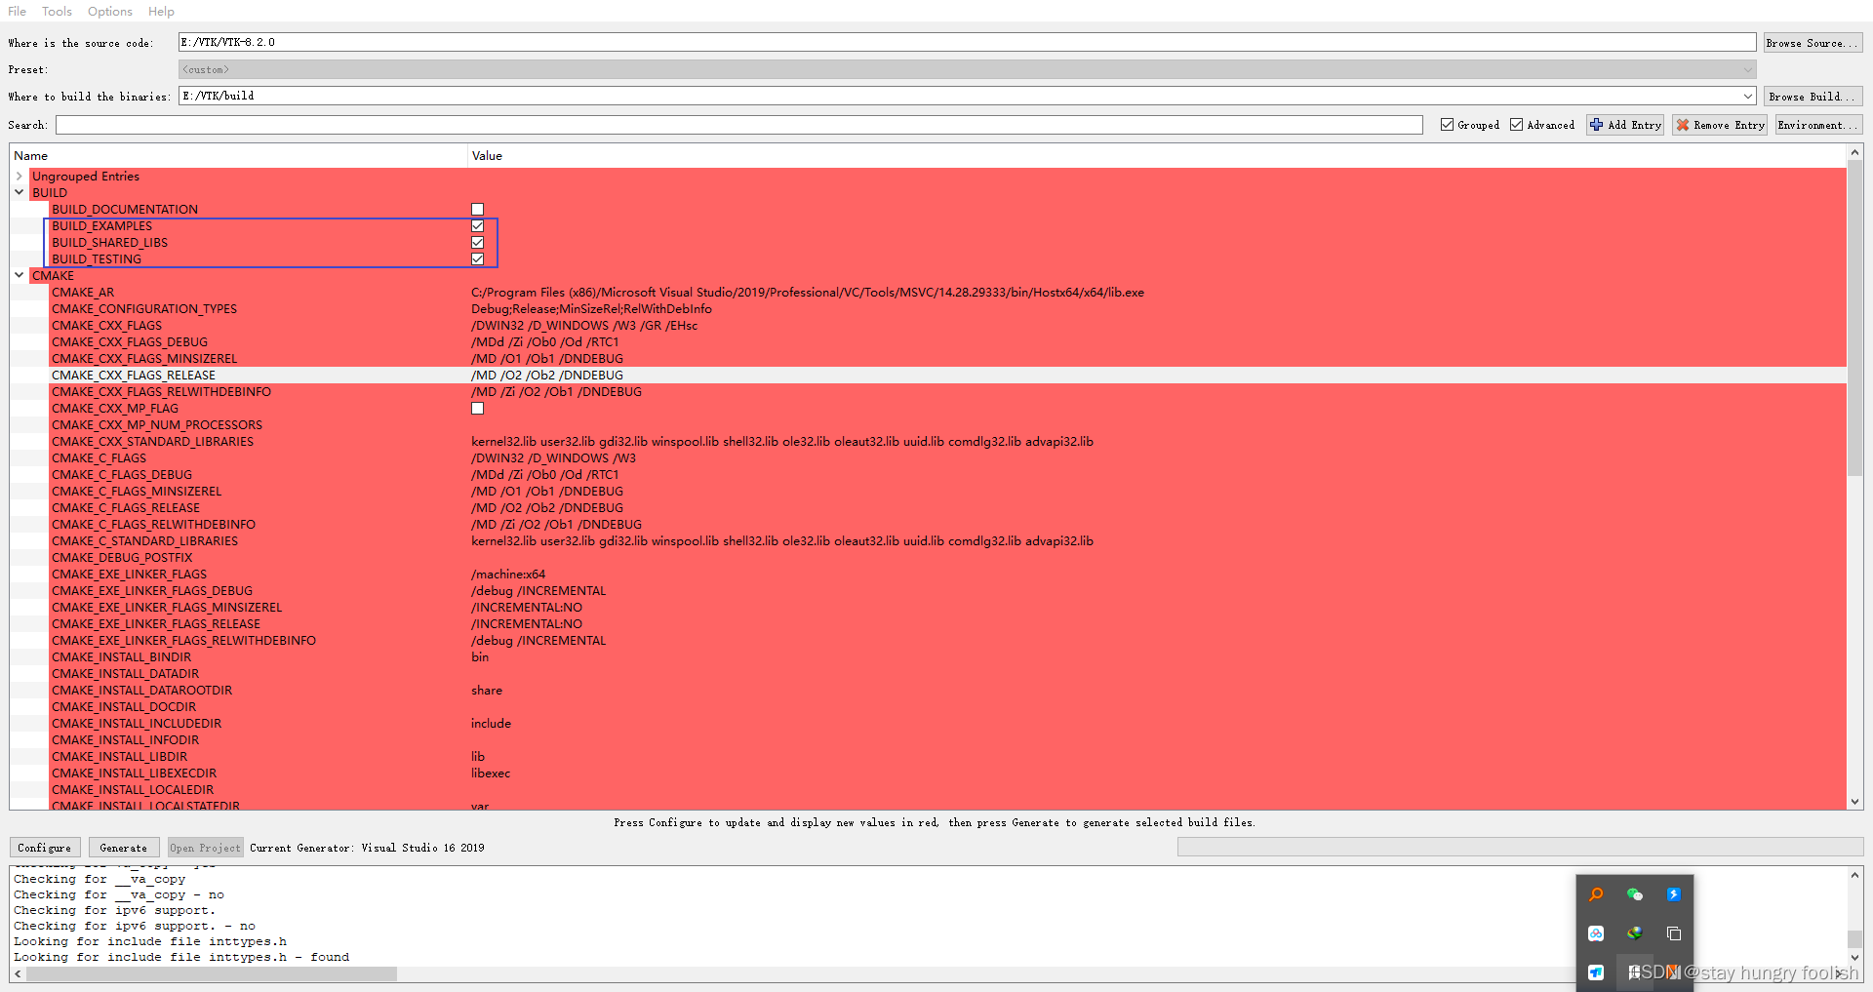This screenshot has width=1873, height=992.
Task: Select the CMAKE_CXX_STANDARD_LIBRARIES entry
Action: pyautogui.click(x=152, y=442)
